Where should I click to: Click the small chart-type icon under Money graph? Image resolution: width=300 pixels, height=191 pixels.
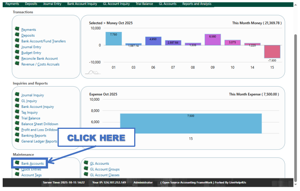(92, 72)
